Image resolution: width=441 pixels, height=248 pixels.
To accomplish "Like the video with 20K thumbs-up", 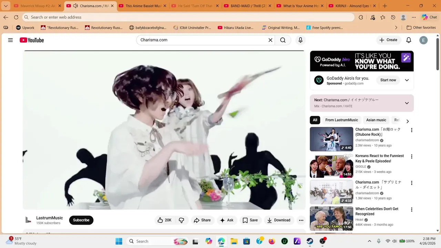I will [x=165, y=220].
